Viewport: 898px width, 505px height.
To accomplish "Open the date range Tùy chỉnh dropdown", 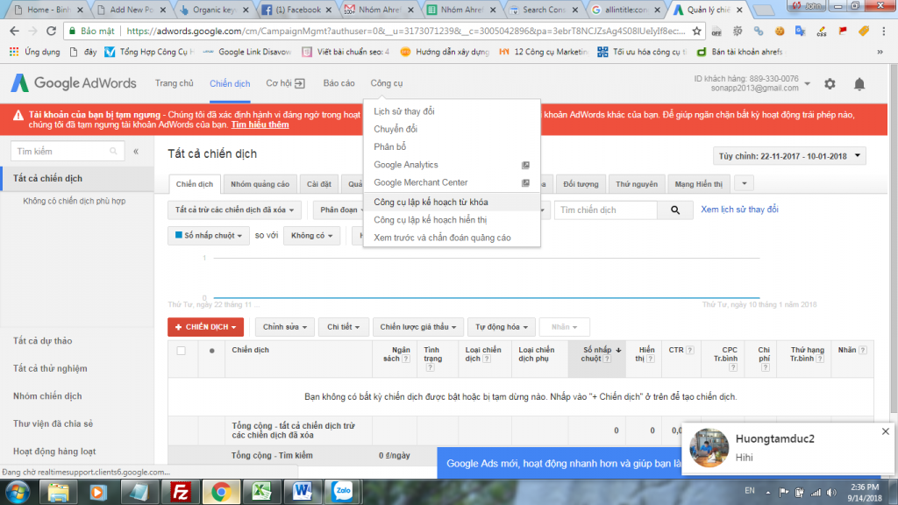I will [789, 156].
